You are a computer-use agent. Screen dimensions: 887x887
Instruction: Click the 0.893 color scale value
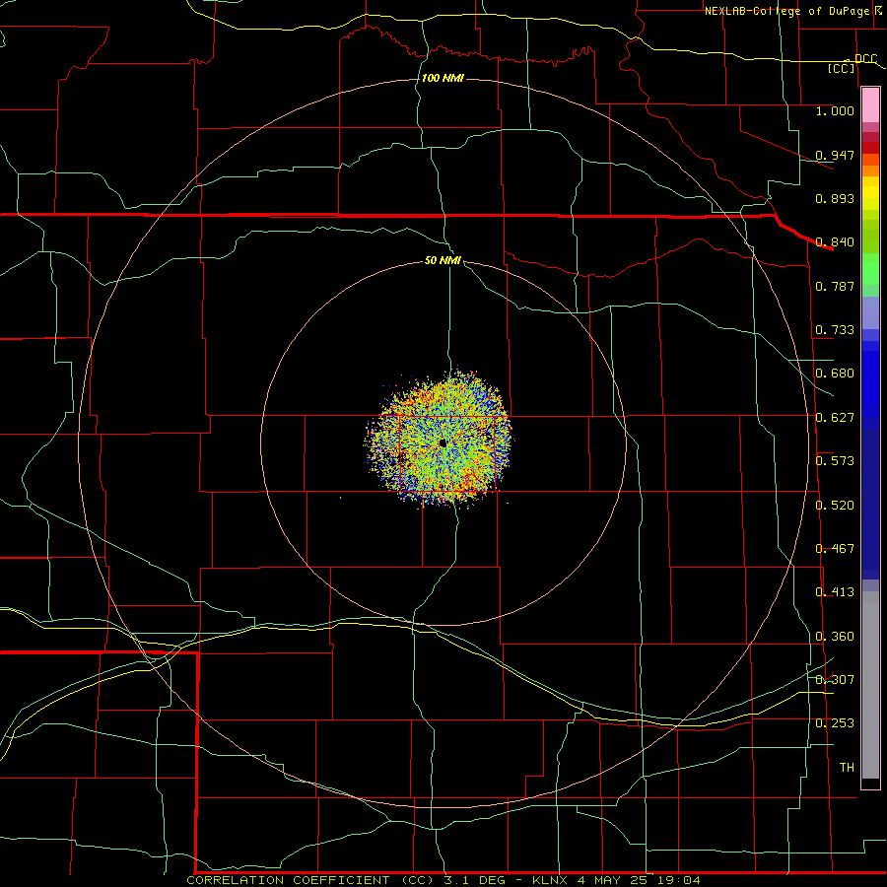pos(835,198)
